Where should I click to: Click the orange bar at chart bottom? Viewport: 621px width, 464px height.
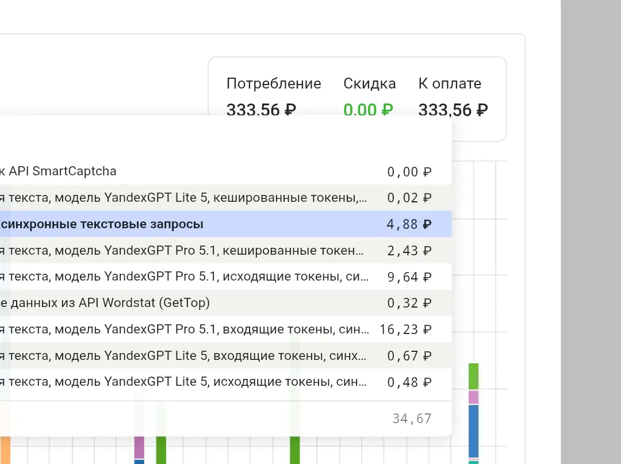pos(5,450)
